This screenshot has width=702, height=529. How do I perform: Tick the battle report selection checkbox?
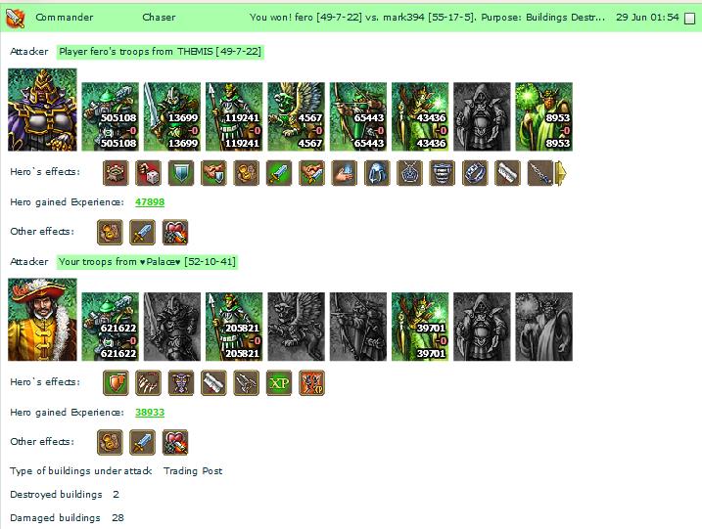point(690,19)
